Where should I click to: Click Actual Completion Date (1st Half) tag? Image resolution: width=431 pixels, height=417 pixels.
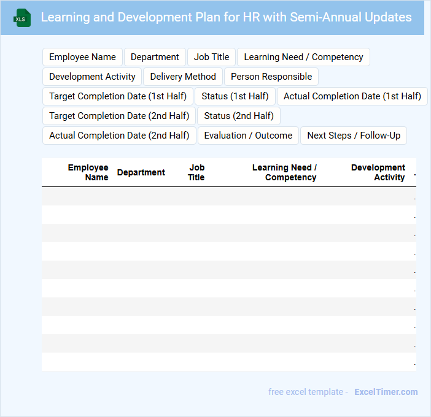(x=352, y=96)
